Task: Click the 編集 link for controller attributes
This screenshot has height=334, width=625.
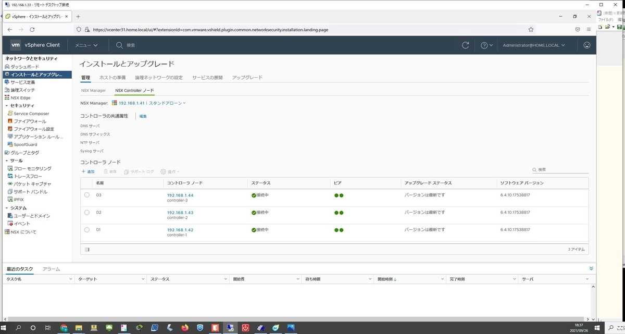Action: tap(143, 116)
